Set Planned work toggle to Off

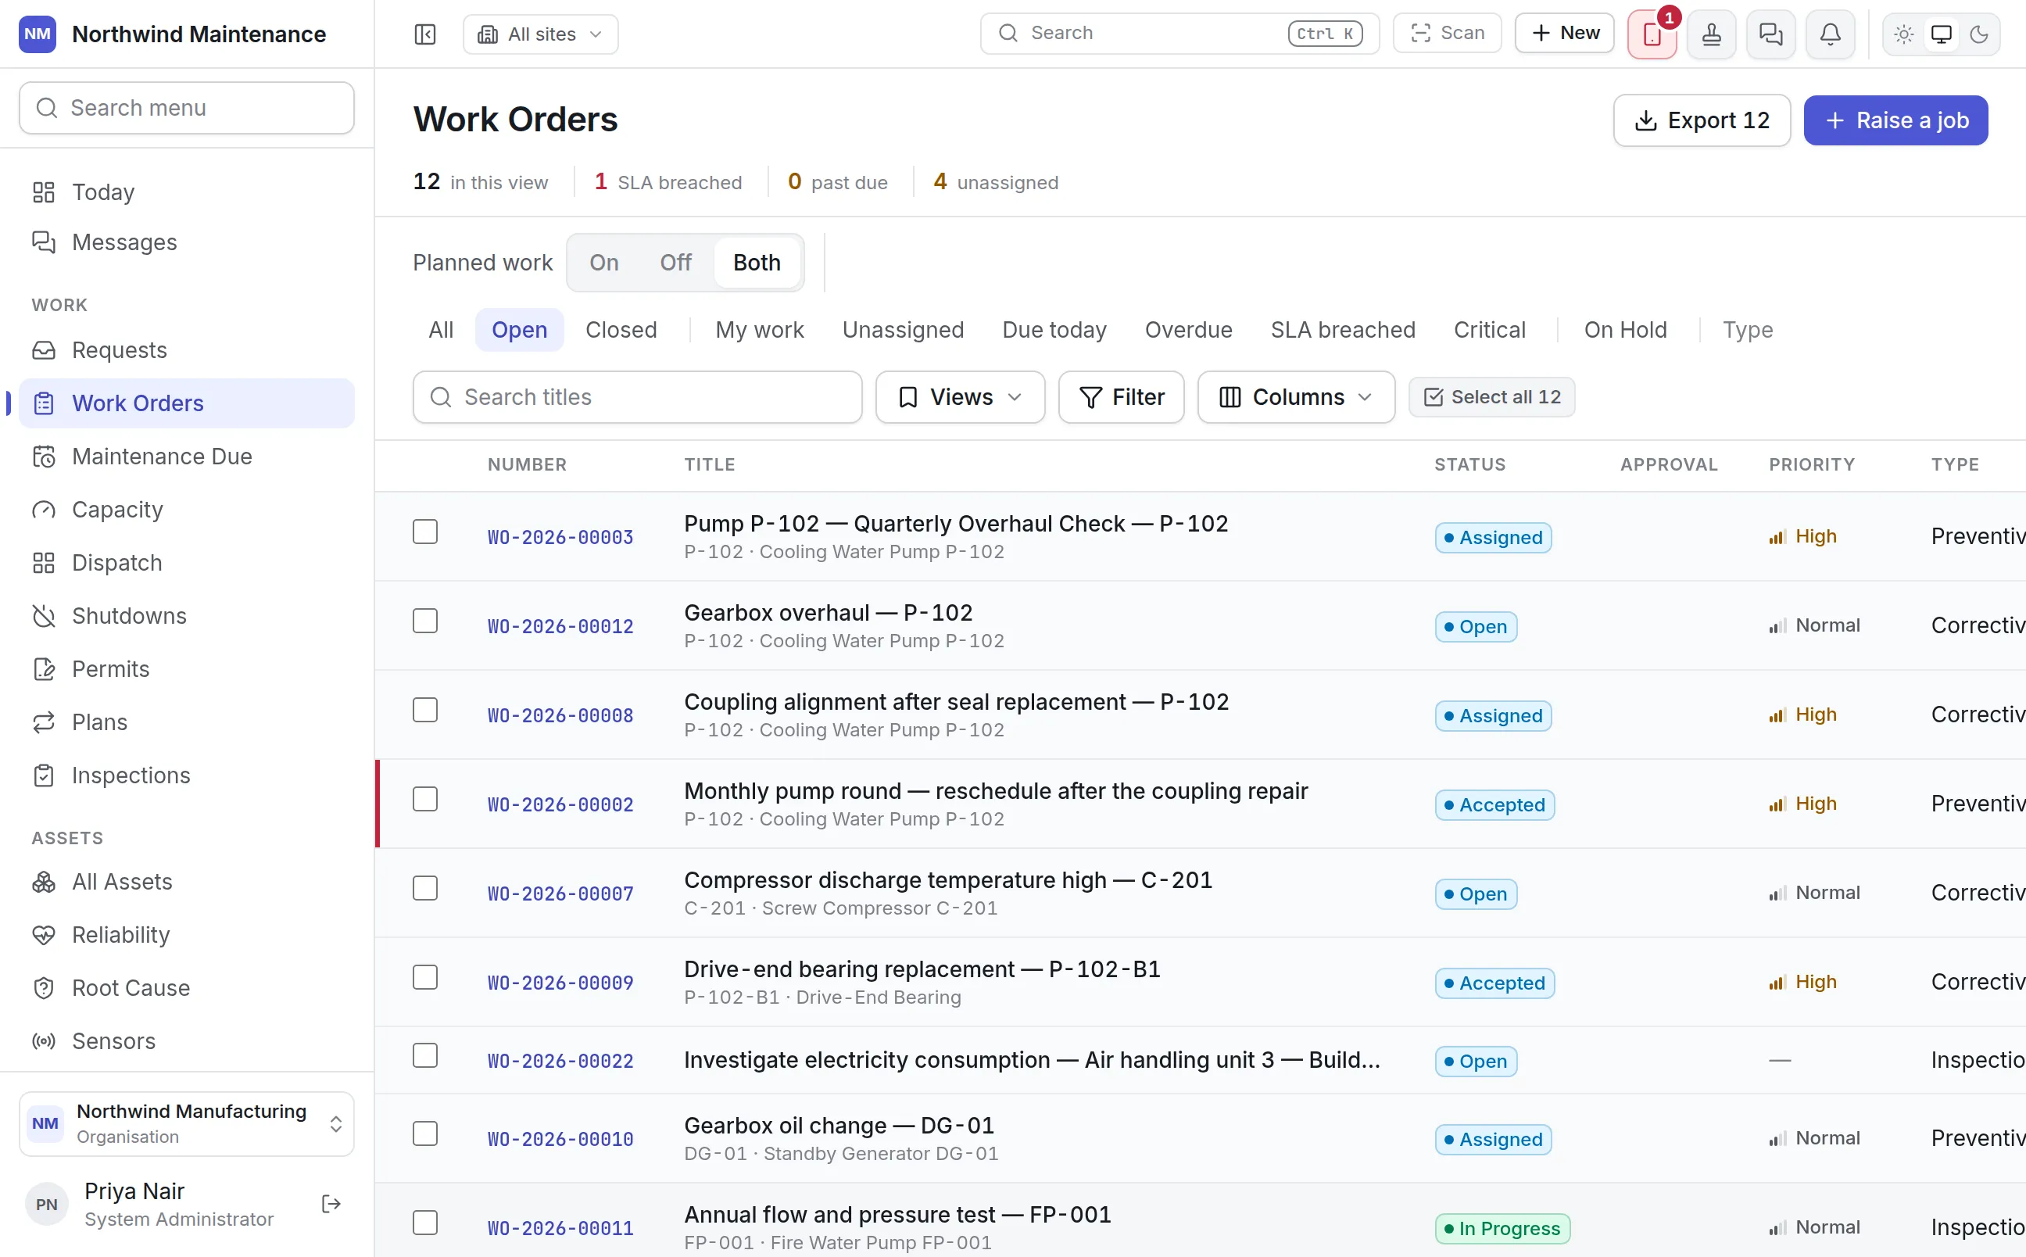pos(675,263)
